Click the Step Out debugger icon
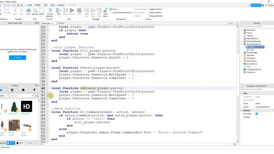The image size is (274, 154). 99,10
